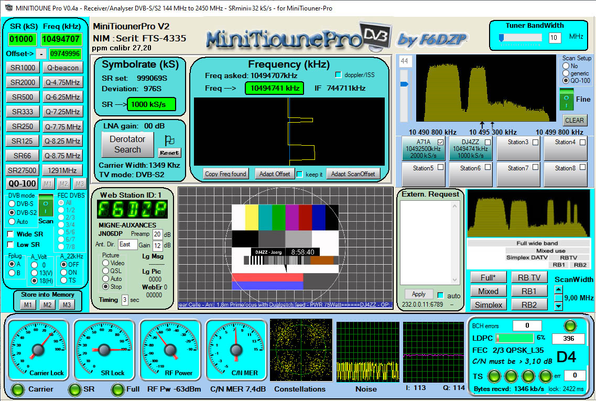Click the Full green LED indicator
Viewport: 596px width, 401px height.
[x=117, y=389]
